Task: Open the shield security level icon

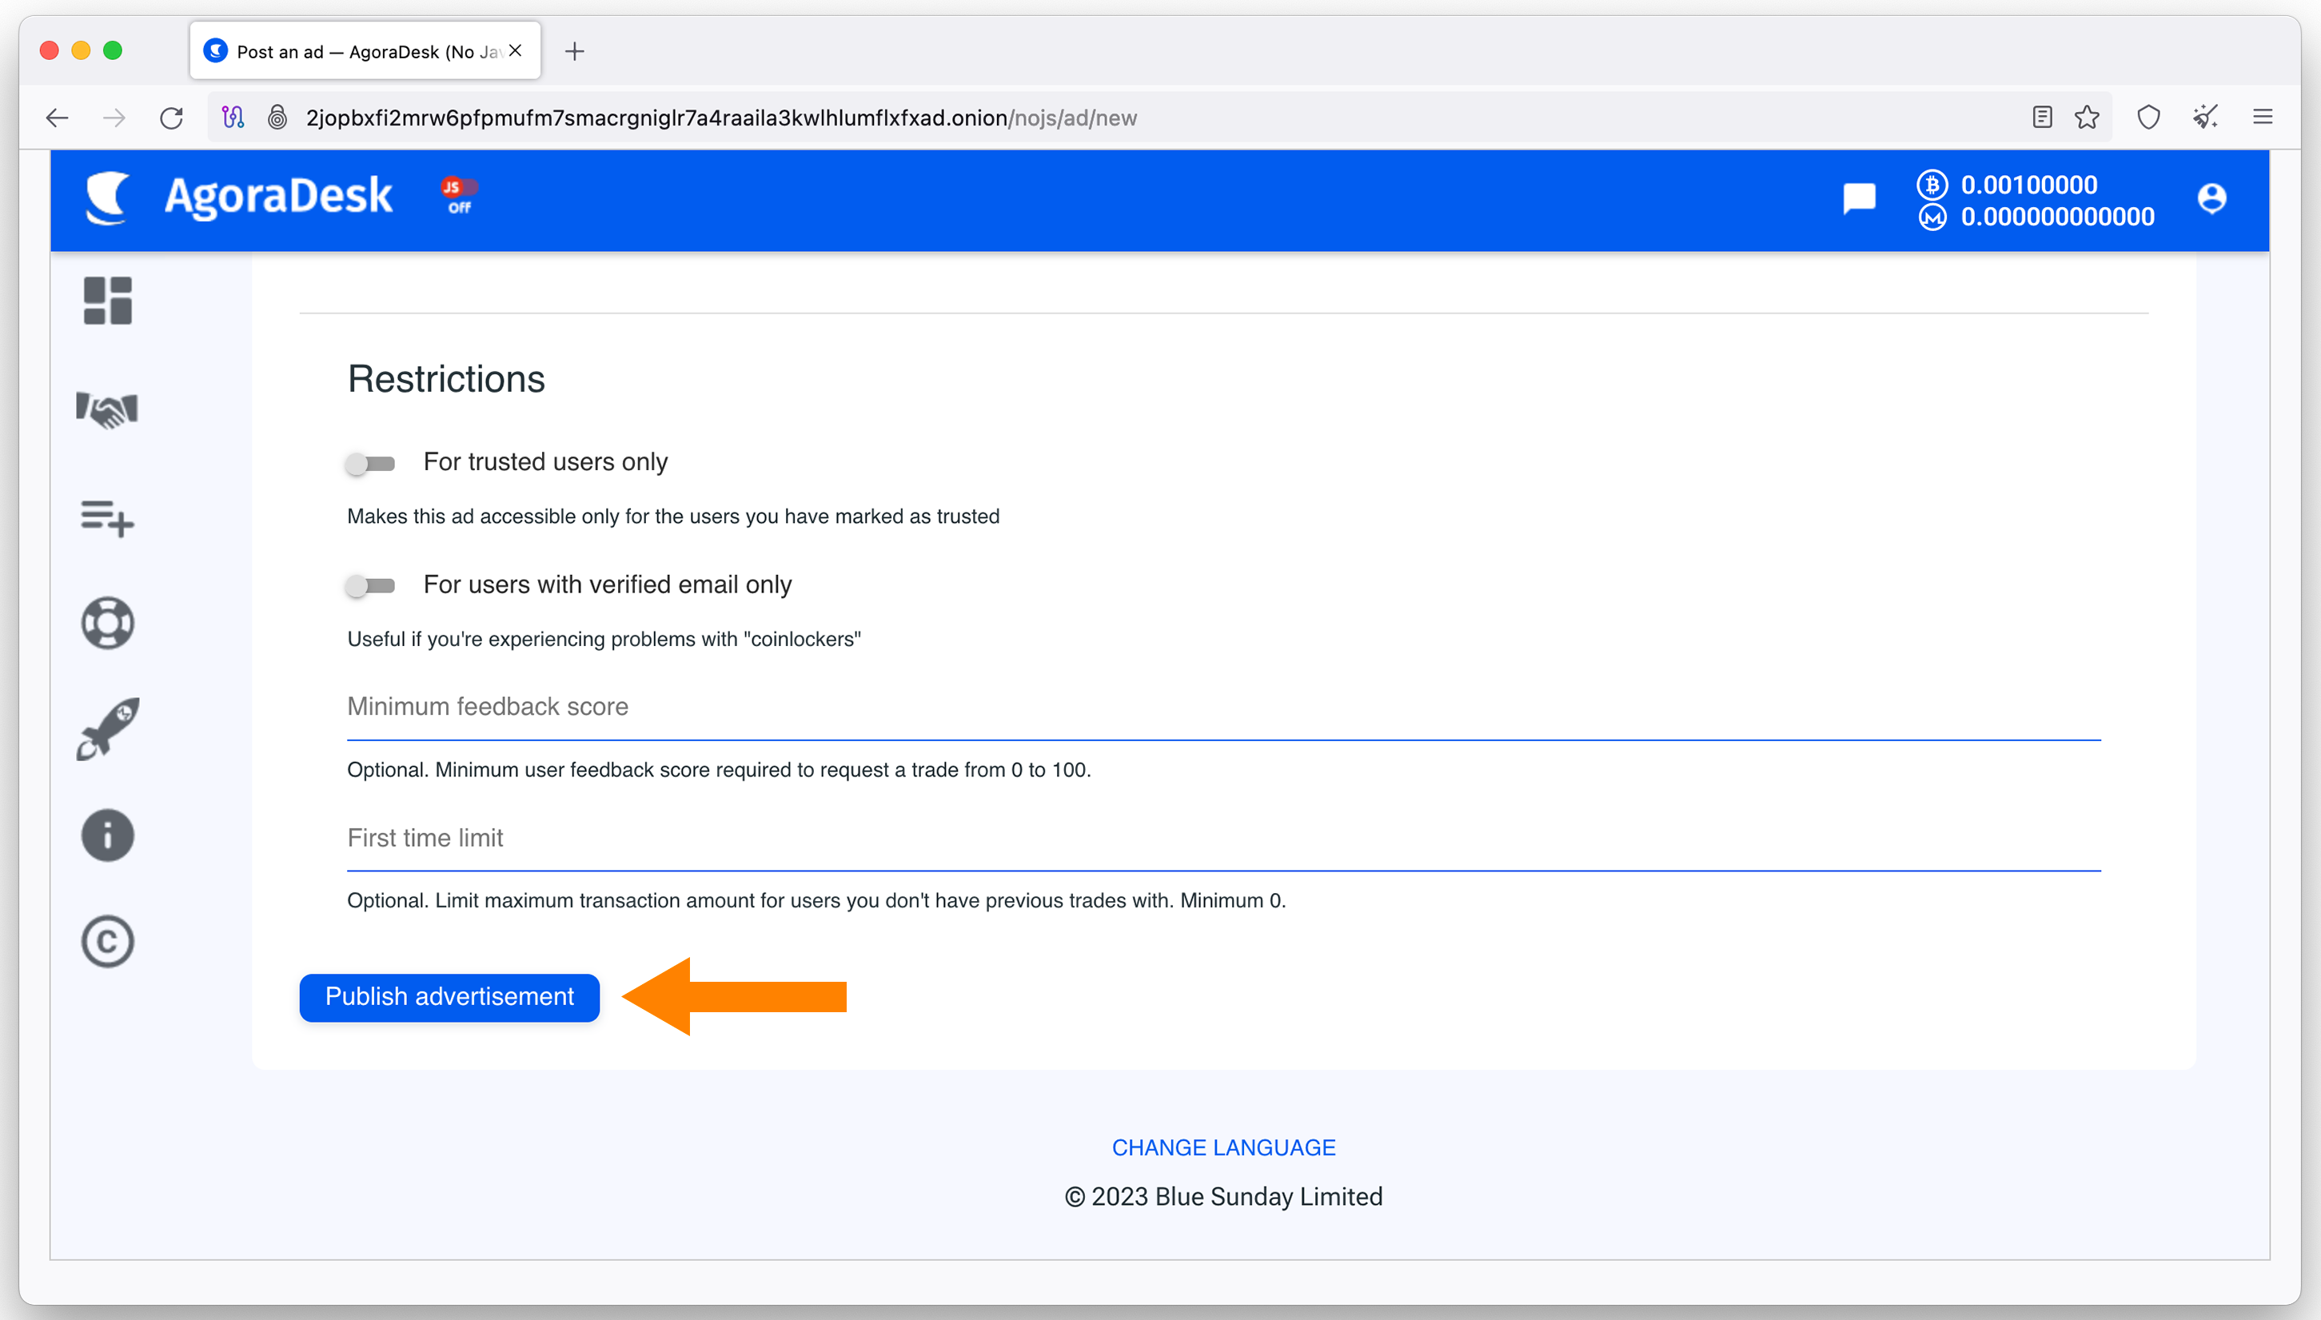Action: coord(2149,117)
